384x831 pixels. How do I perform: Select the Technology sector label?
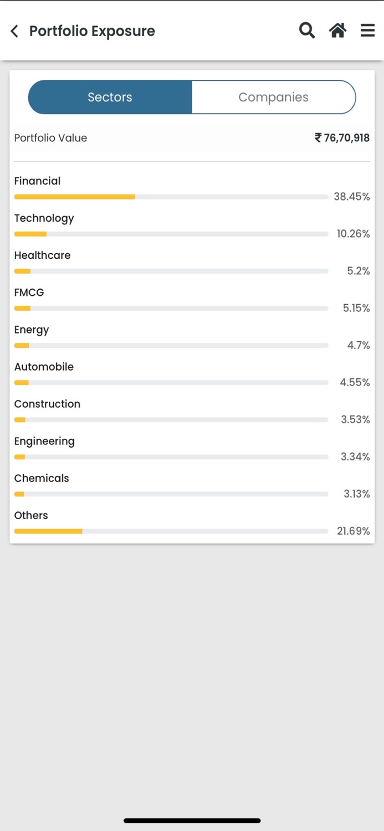coord(44,218)
